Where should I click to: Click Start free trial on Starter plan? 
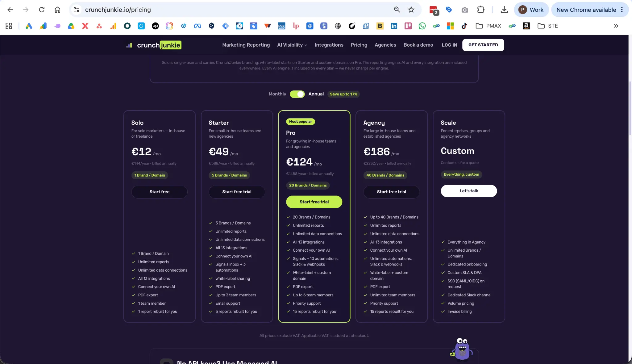point(237,192)
